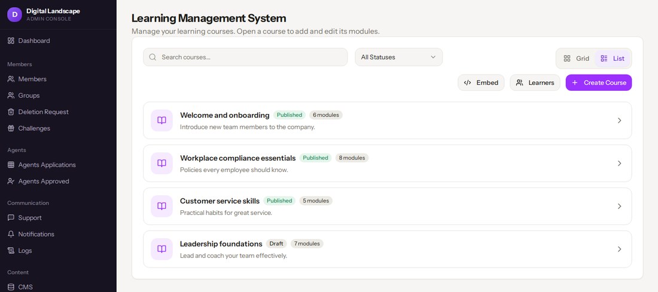Open the Workplace compliance essentials course title
The height and width of the screenshot is (292, 658).
pos(238,158)
